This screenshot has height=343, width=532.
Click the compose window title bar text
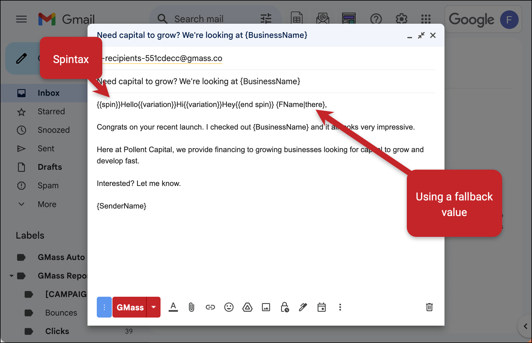point(202,35)
